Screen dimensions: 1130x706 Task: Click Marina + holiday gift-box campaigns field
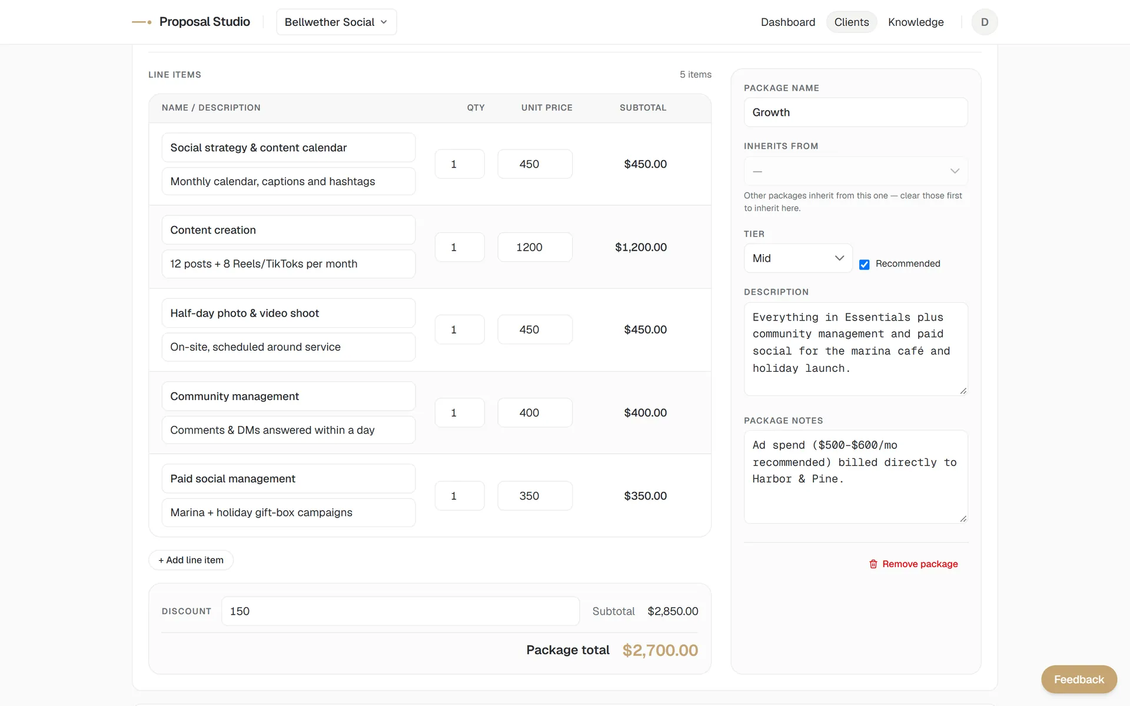[x=288, y=512]
